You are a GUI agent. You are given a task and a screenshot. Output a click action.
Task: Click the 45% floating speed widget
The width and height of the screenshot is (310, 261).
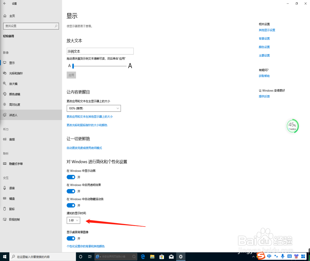click(293, 126)
